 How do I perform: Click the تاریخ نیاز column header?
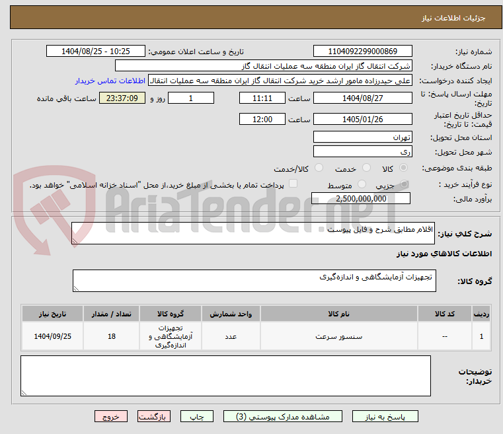coord(53,314)
